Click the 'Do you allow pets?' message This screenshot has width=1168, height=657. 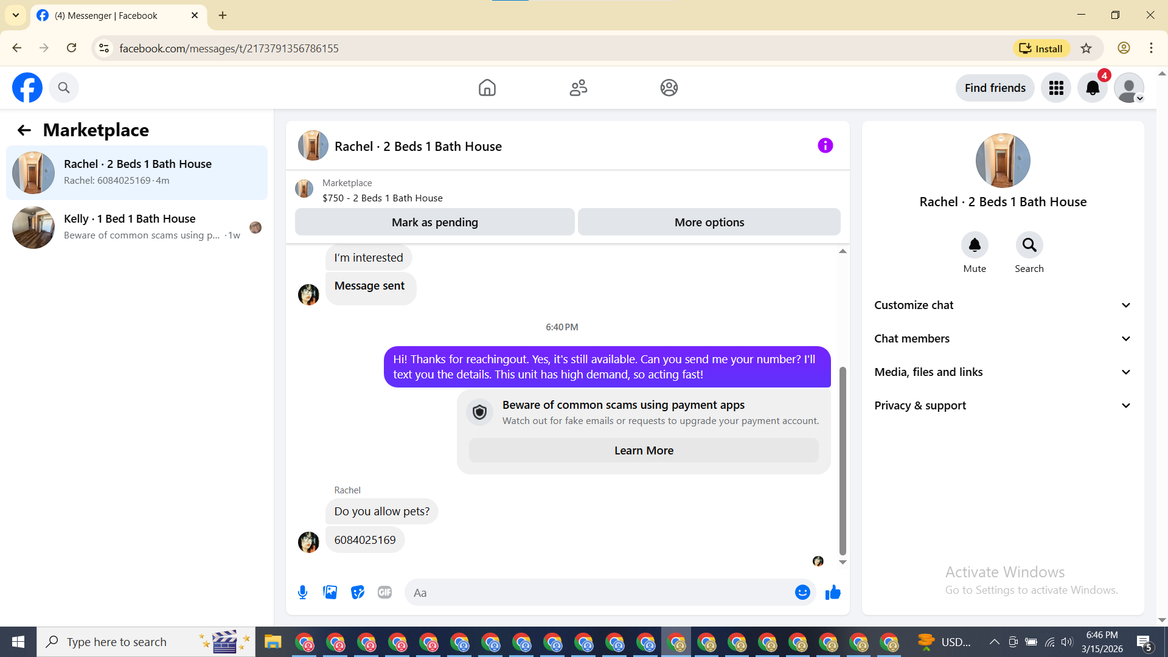coord(382,512)
